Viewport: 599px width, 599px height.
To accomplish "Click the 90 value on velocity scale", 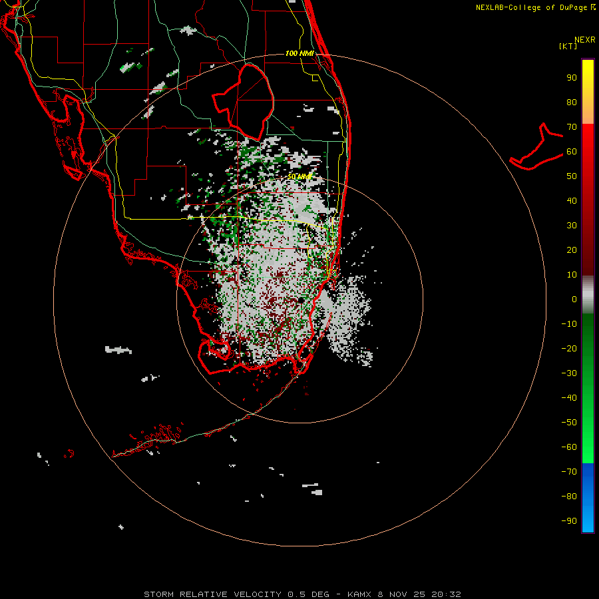I will (572, 78).
